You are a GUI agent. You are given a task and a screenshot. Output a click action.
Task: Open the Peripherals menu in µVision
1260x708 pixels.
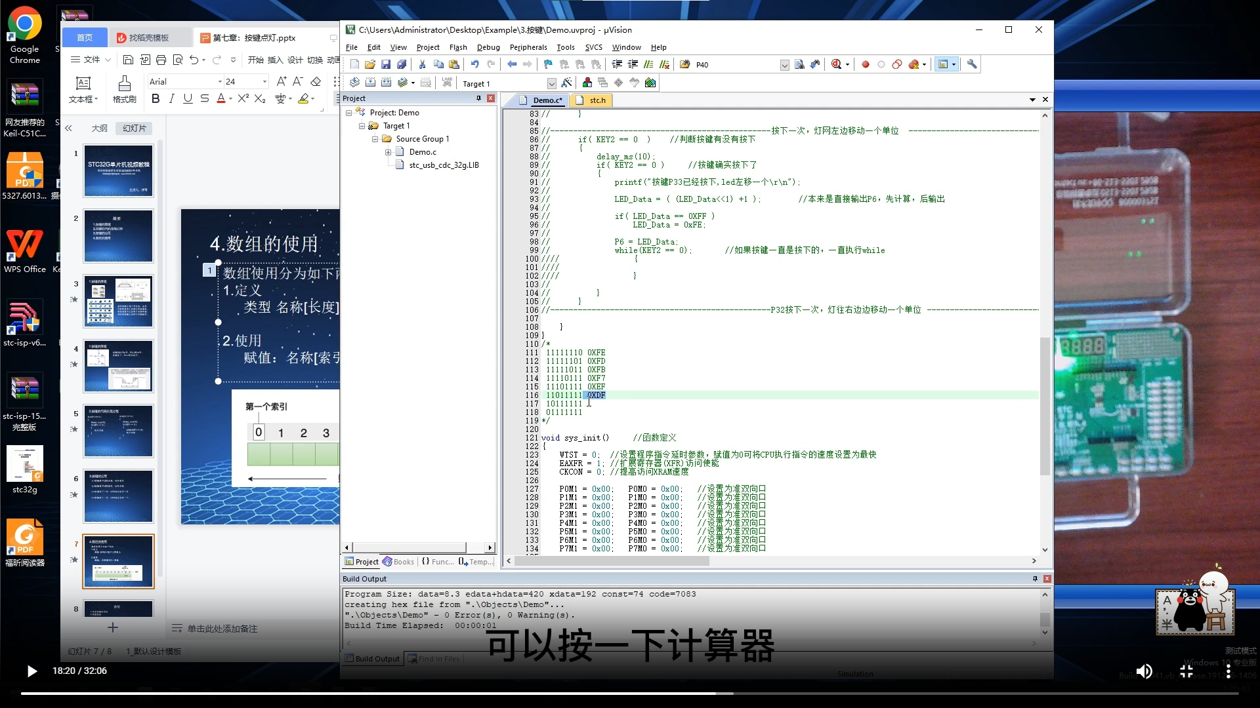(x=528, y=47)
